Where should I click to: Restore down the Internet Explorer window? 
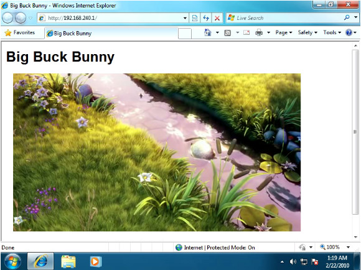331,4
